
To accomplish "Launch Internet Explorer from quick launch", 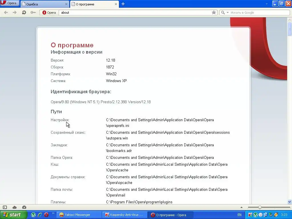I will pos(40,215).
